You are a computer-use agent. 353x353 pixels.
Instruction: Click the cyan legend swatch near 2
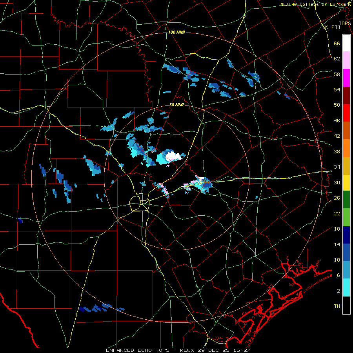pos(346,287)
